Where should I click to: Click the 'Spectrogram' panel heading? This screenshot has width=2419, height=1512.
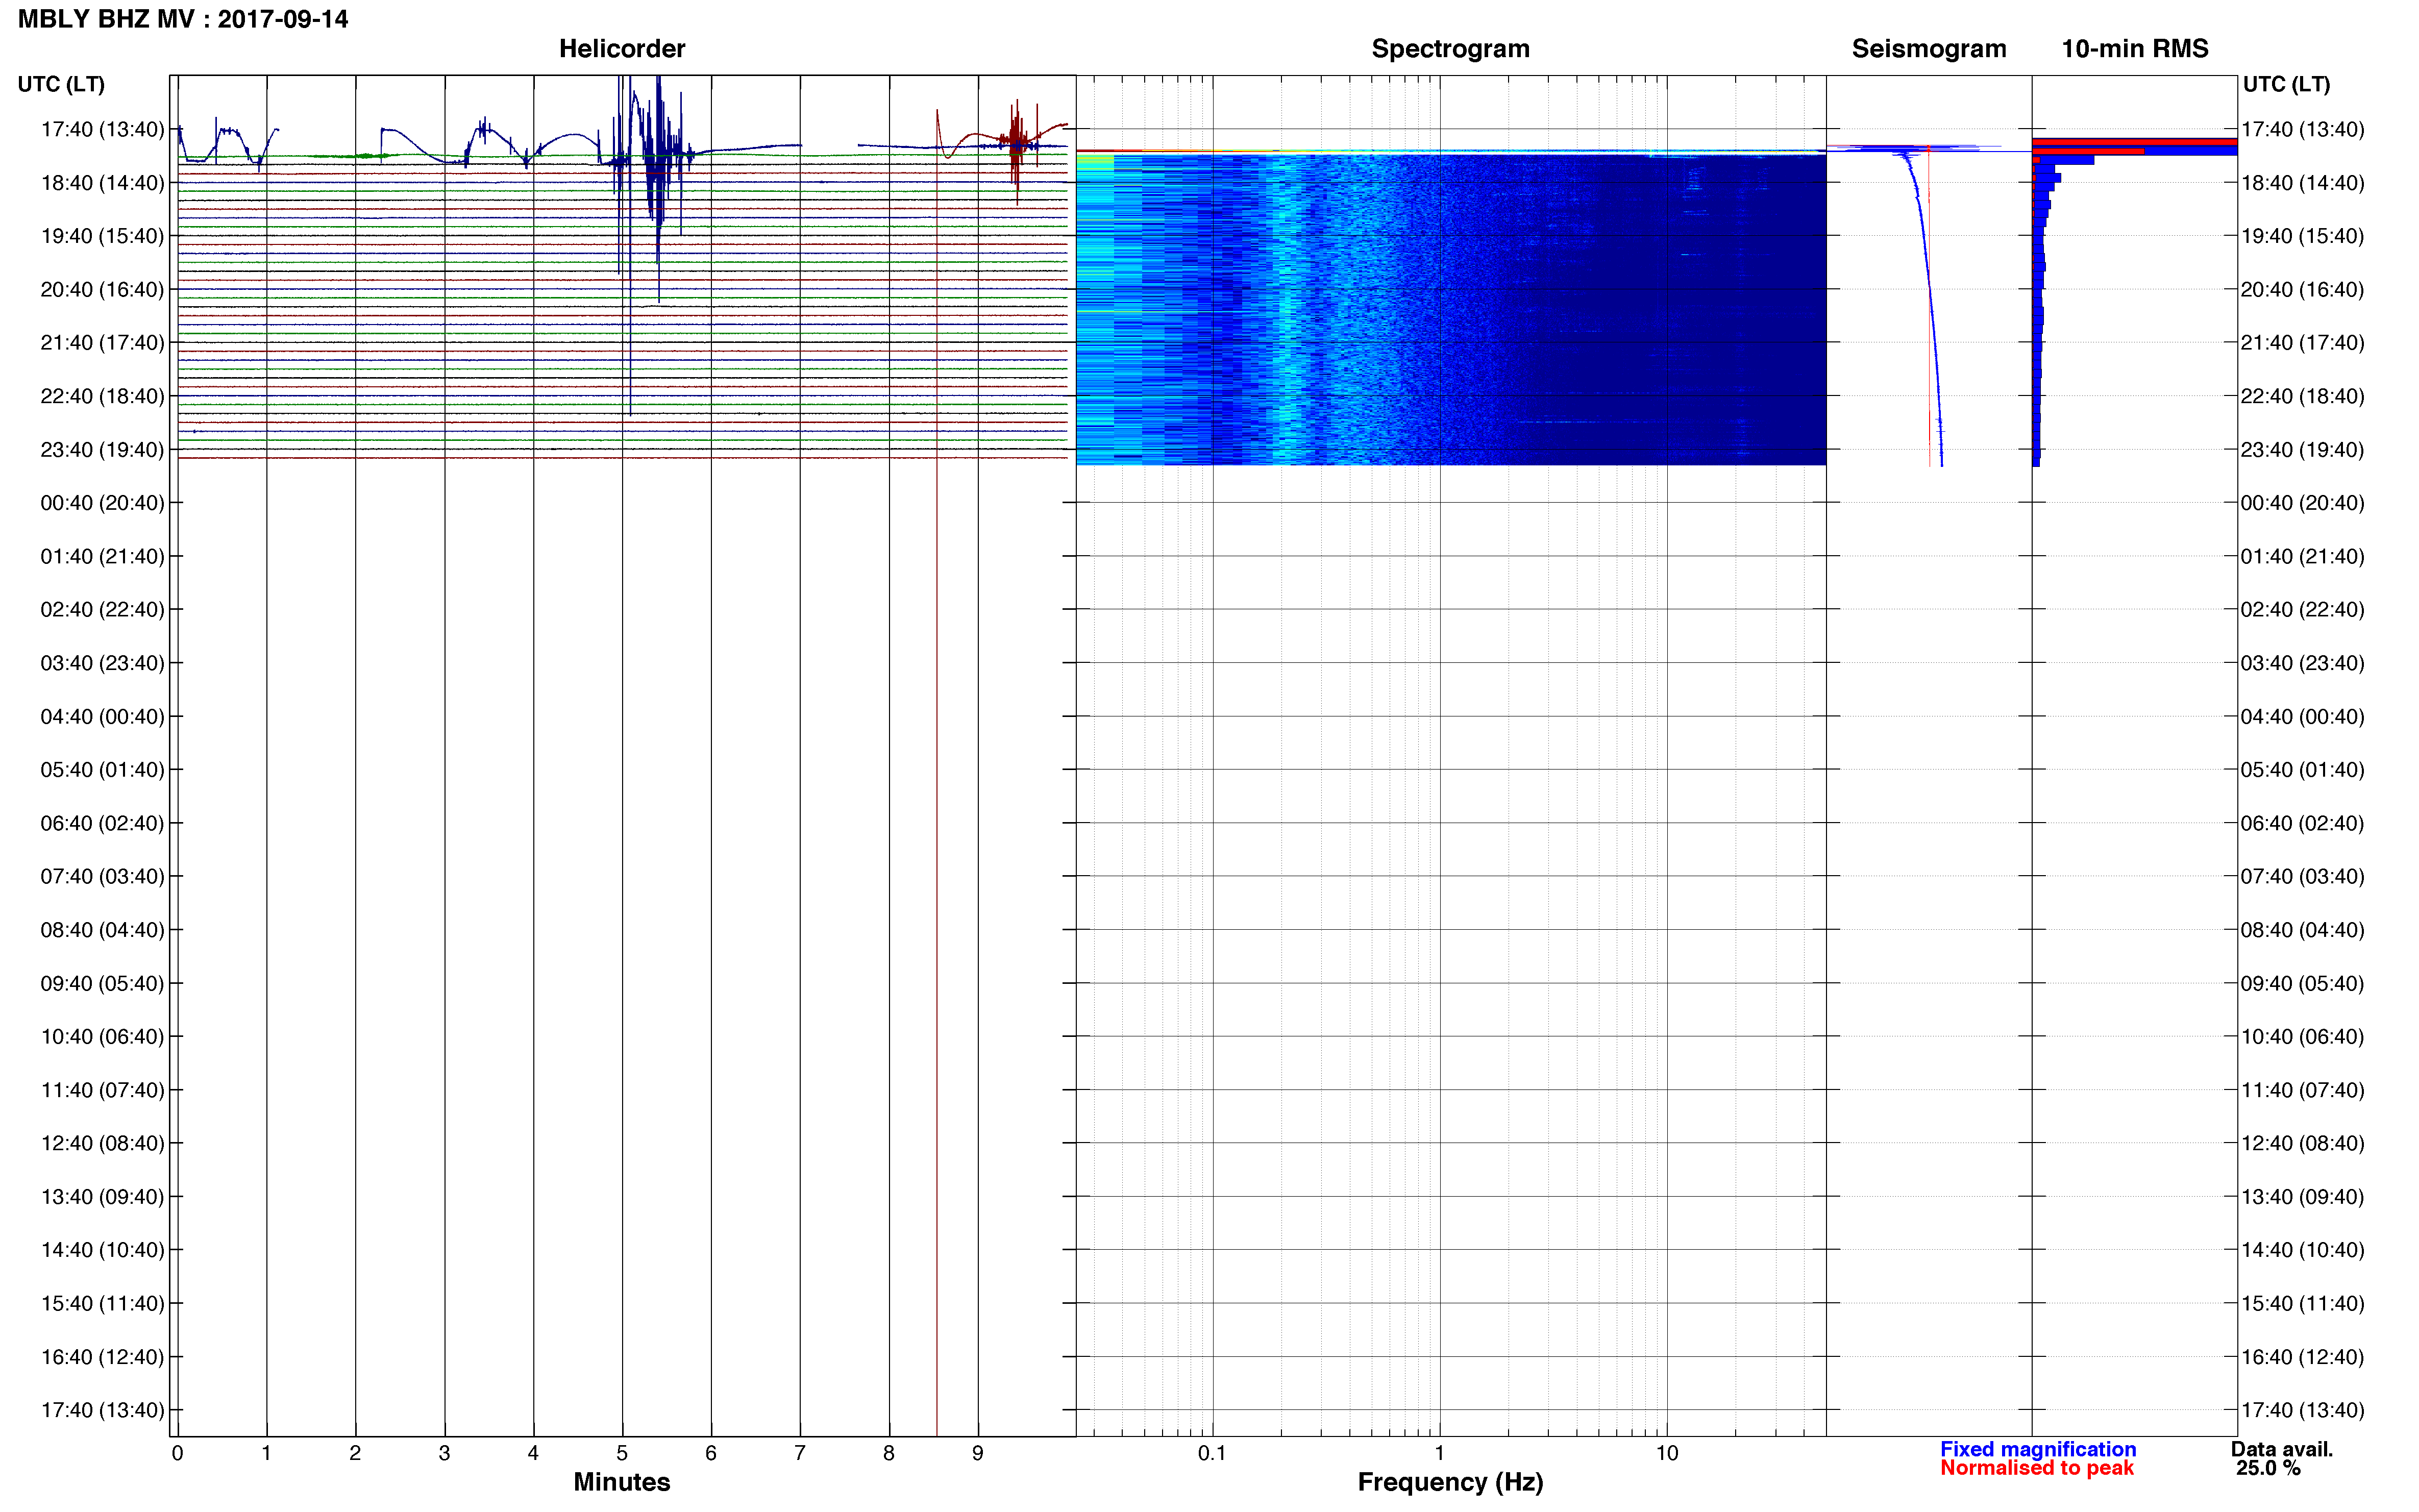(x=1450, y=49)
